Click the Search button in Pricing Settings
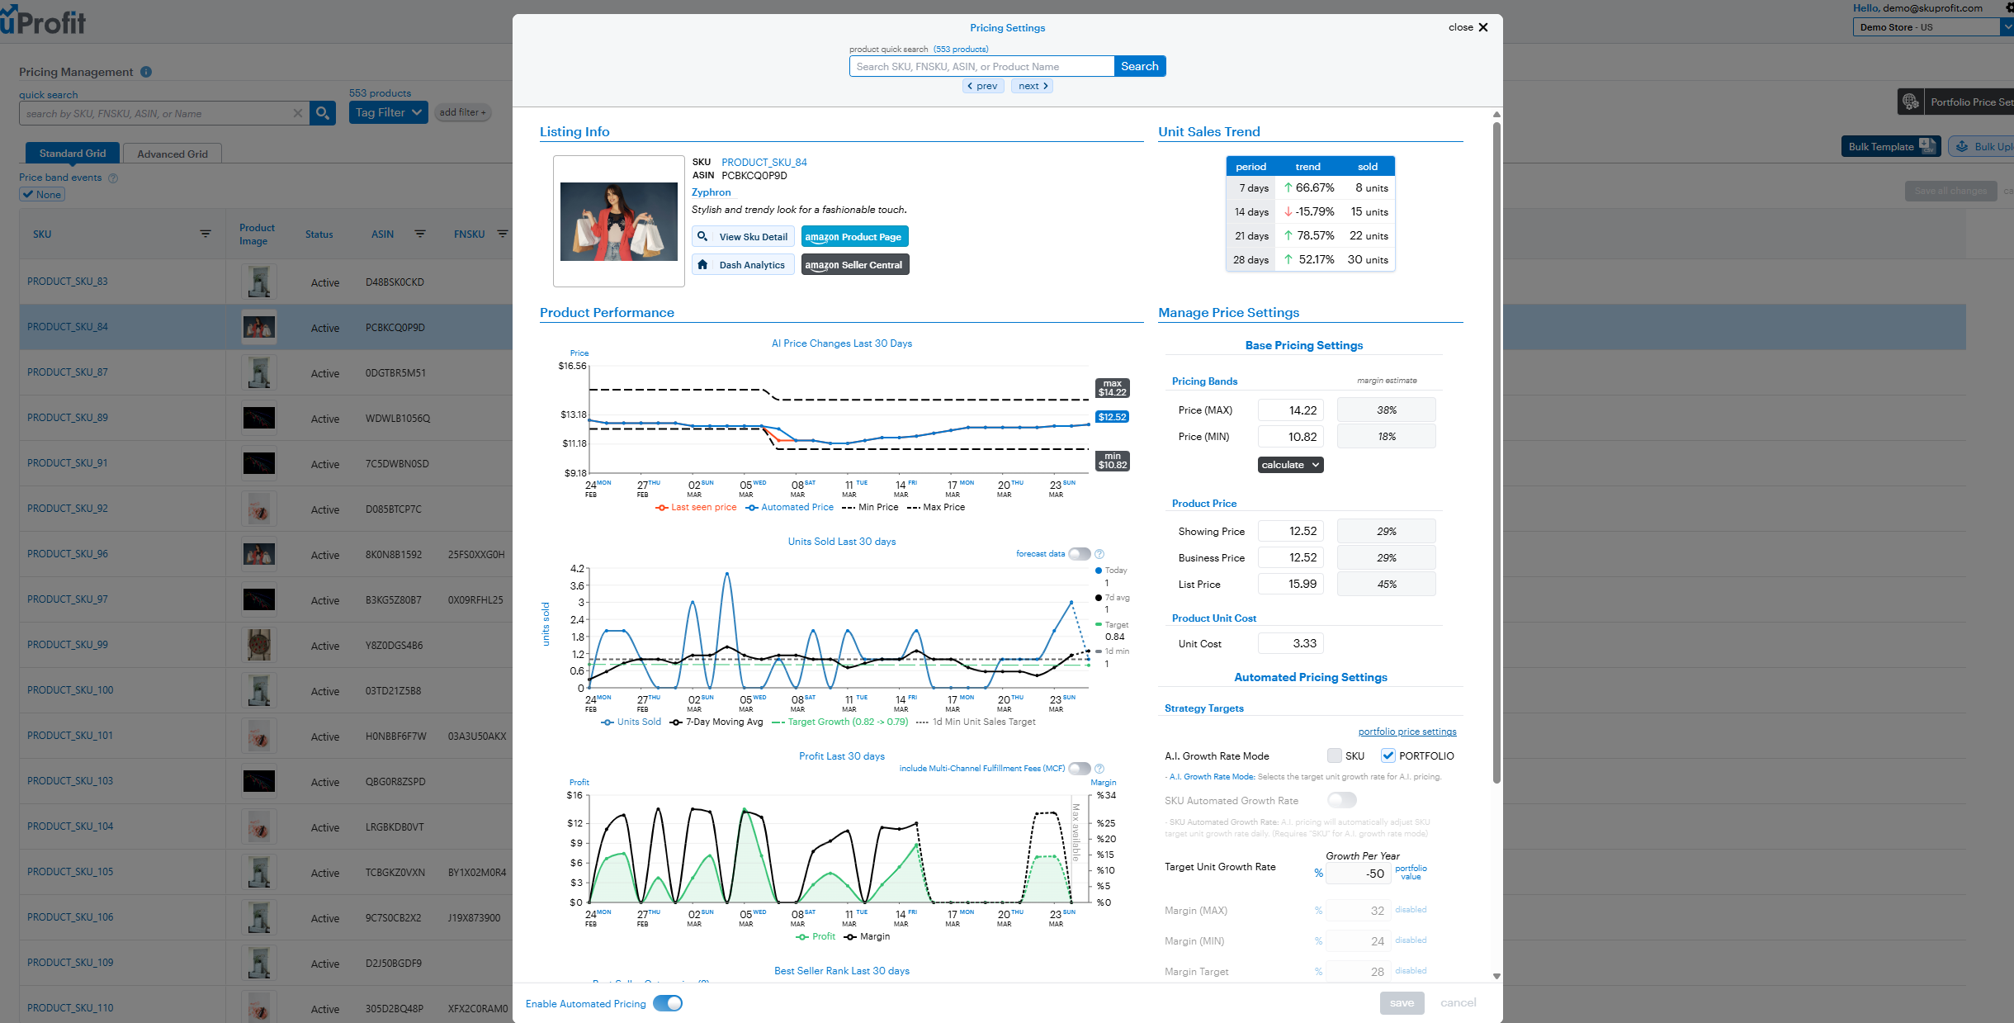The image size is (2014, 1023). (1140, 66)
